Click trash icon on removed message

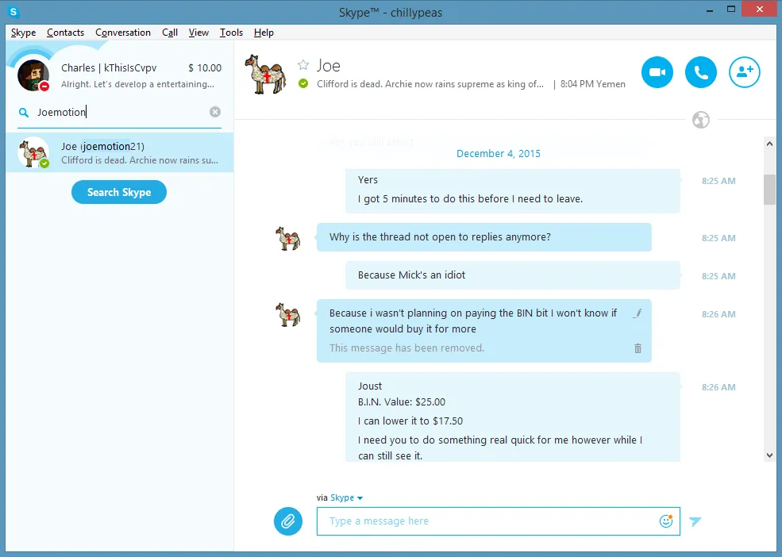638,348
